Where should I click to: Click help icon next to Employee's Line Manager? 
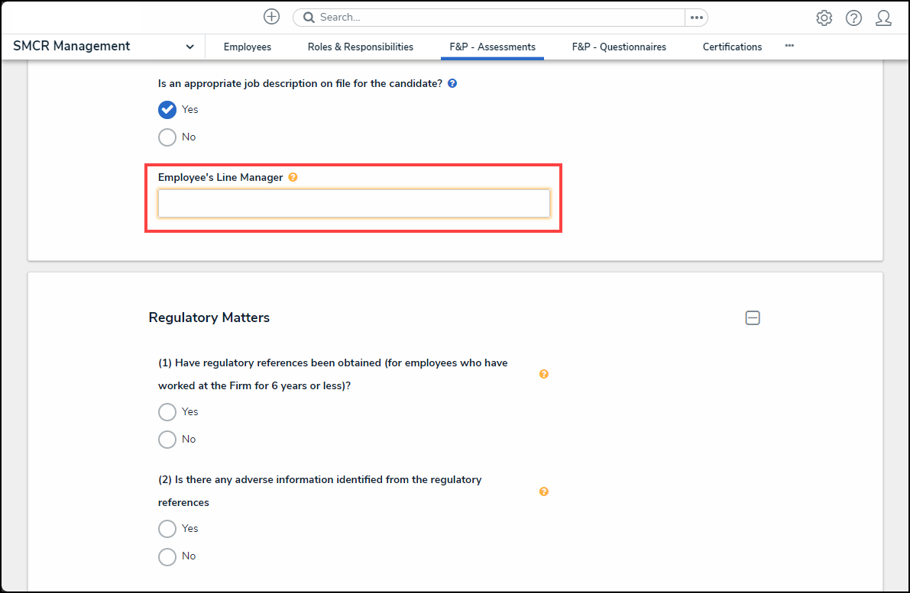pyautogui.click(x=293, y=177)
